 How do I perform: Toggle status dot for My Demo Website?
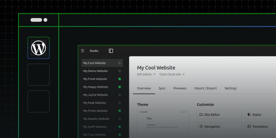coord(120,71)
